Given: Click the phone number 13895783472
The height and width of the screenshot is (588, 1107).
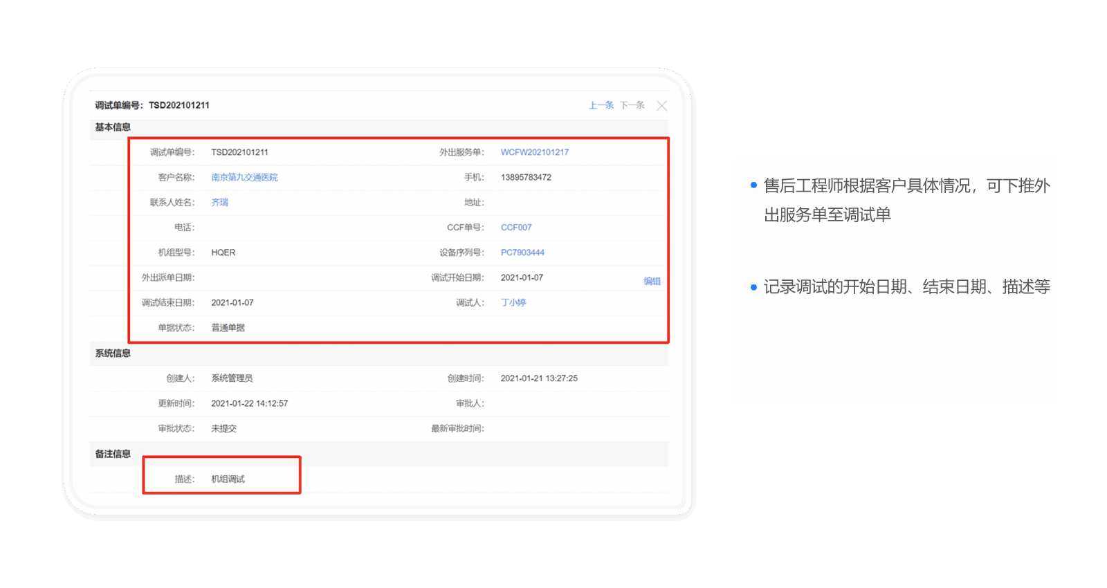Looking at the screenshot, I should click(526, 178).
